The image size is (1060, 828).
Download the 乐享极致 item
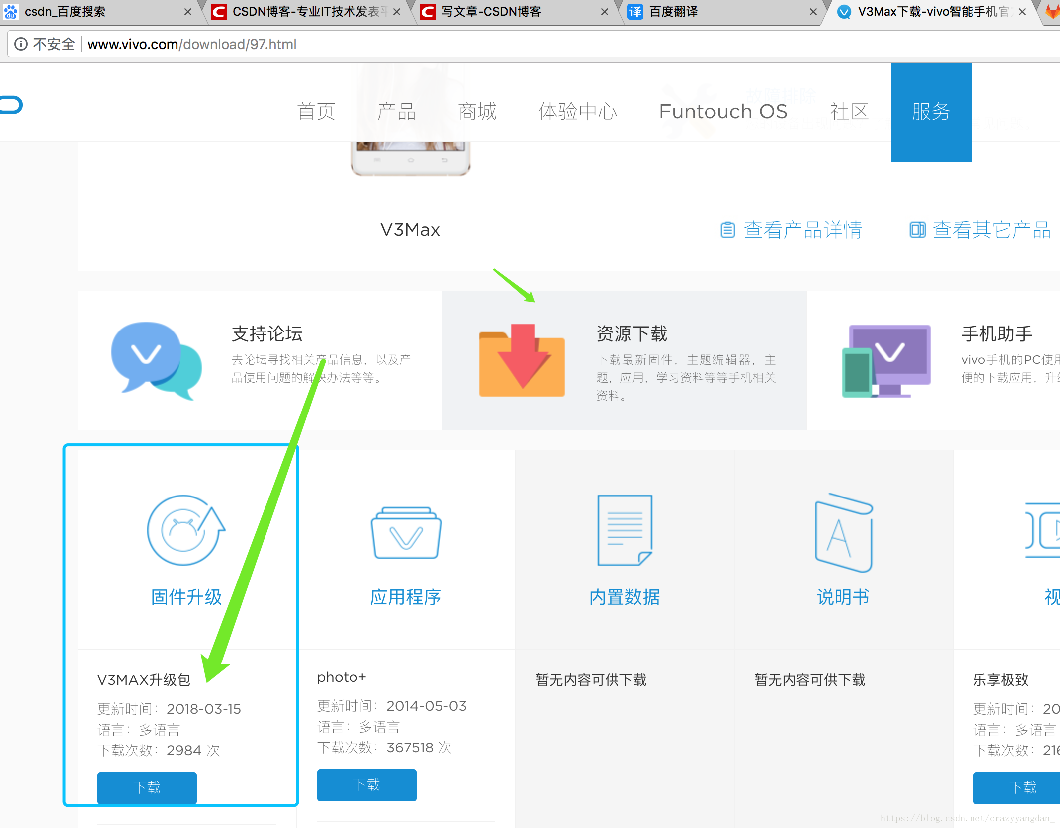[1017, 787]
